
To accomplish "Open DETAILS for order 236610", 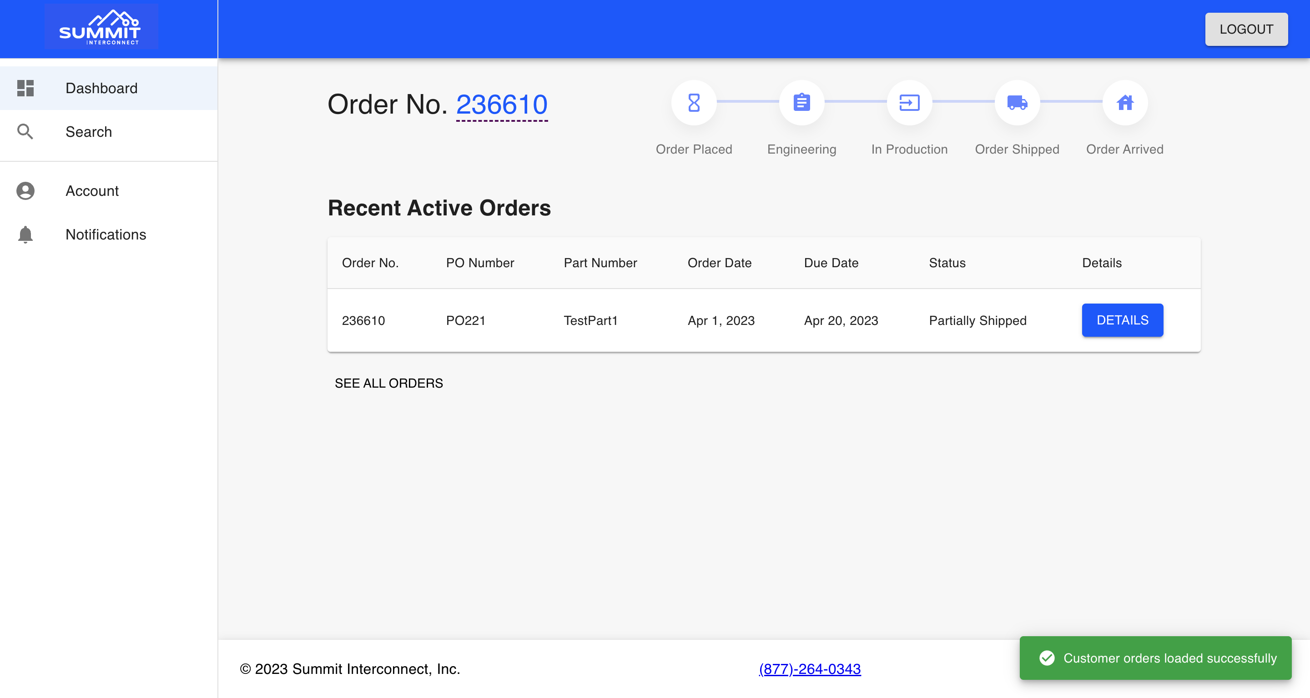I will 1122,320.
